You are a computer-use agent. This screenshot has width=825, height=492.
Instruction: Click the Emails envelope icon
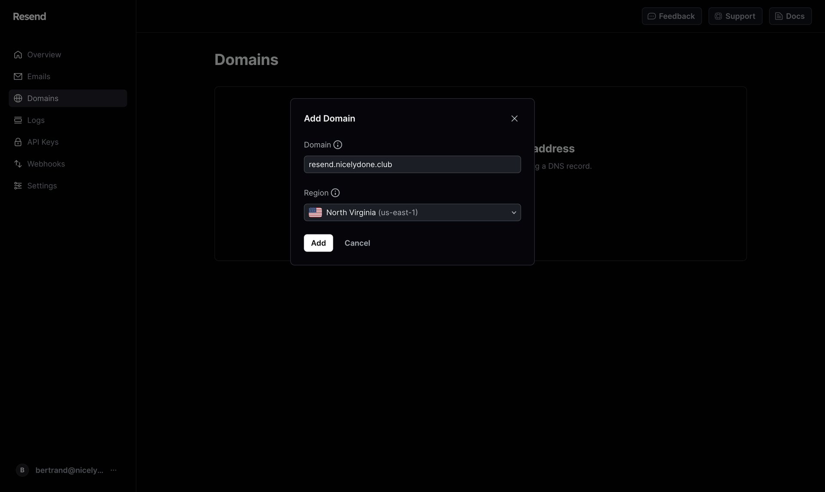[x=18, y=77]
